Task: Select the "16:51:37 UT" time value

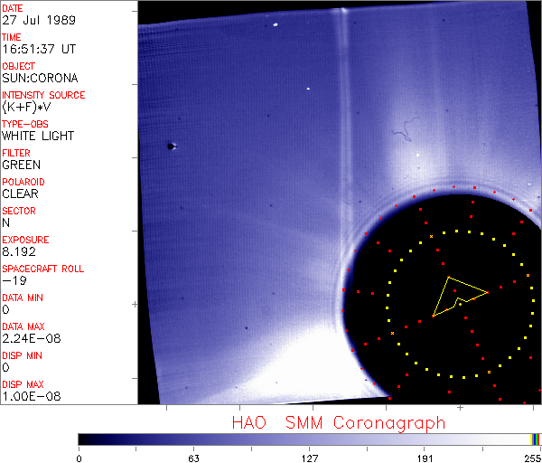Action: click(x=39, y=49)
